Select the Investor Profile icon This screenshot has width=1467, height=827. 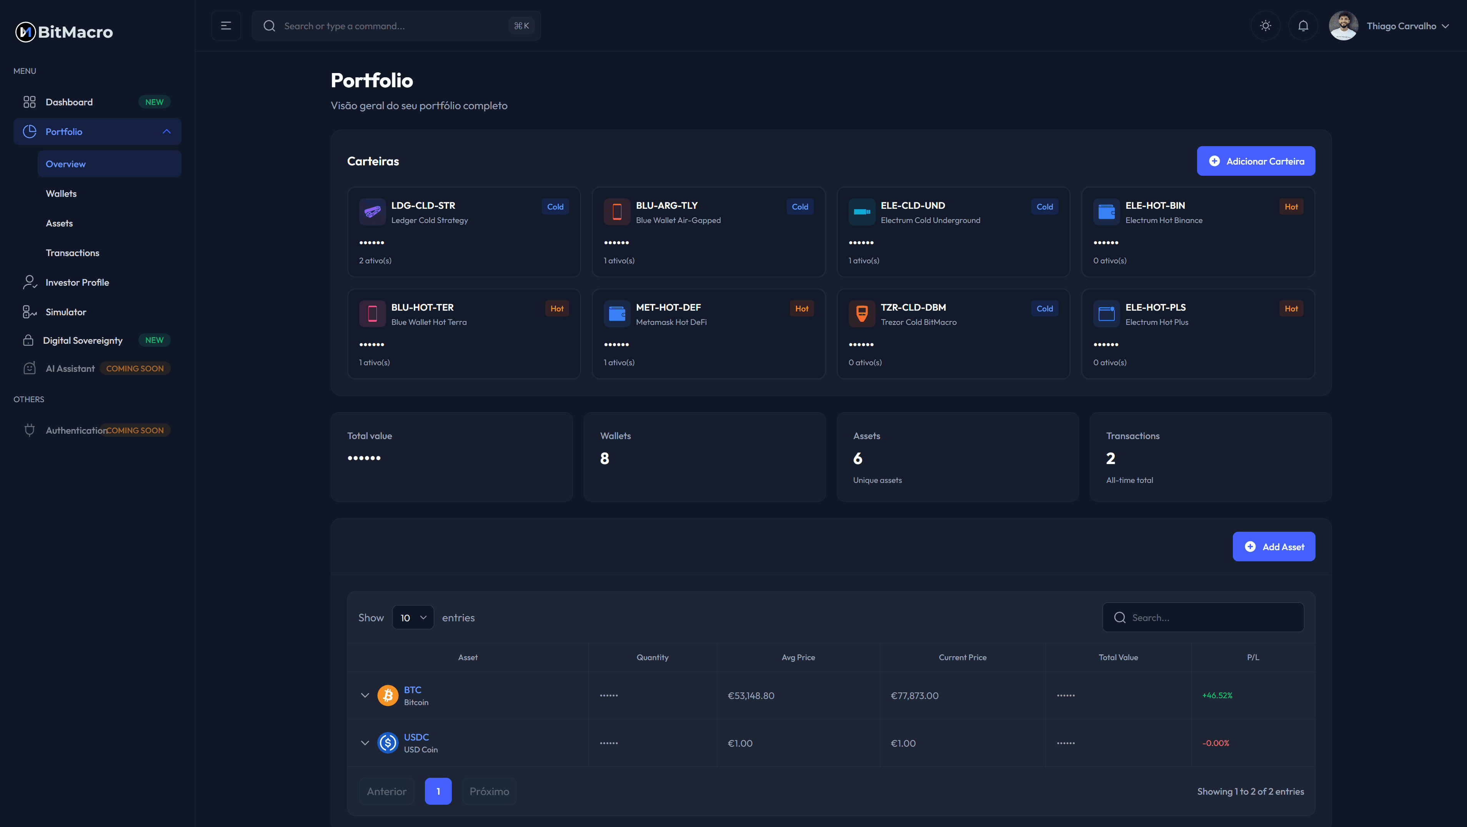30,282
